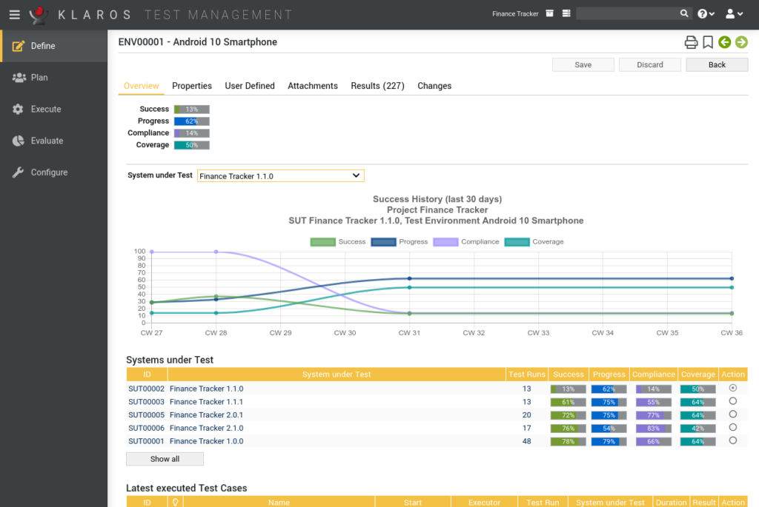Click the list view icon in header
The image size is (759, 507).
[x=566, y=13]
